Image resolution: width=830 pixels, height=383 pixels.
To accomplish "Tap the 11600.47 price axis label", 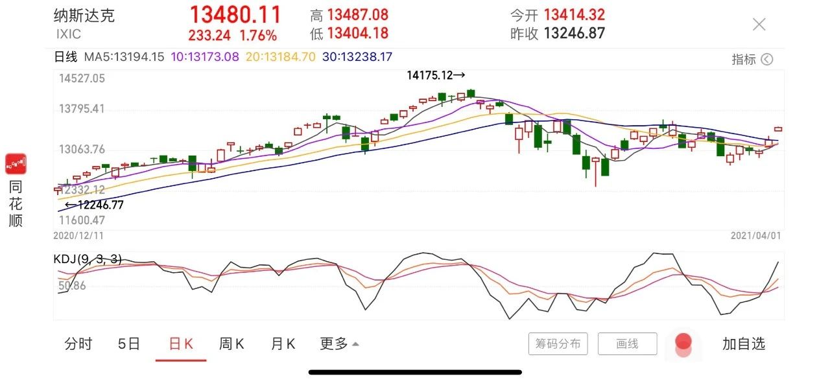I will pyautogui.click(x=82, y=220).
